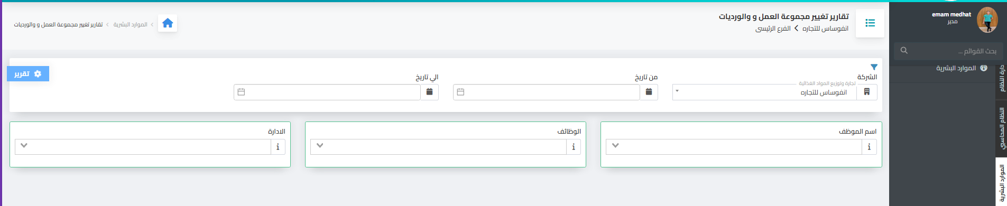Open the 'الي تاريخ' calendar button
Viewport: 1007px width, 206px height.
click(x=429, y=92)
